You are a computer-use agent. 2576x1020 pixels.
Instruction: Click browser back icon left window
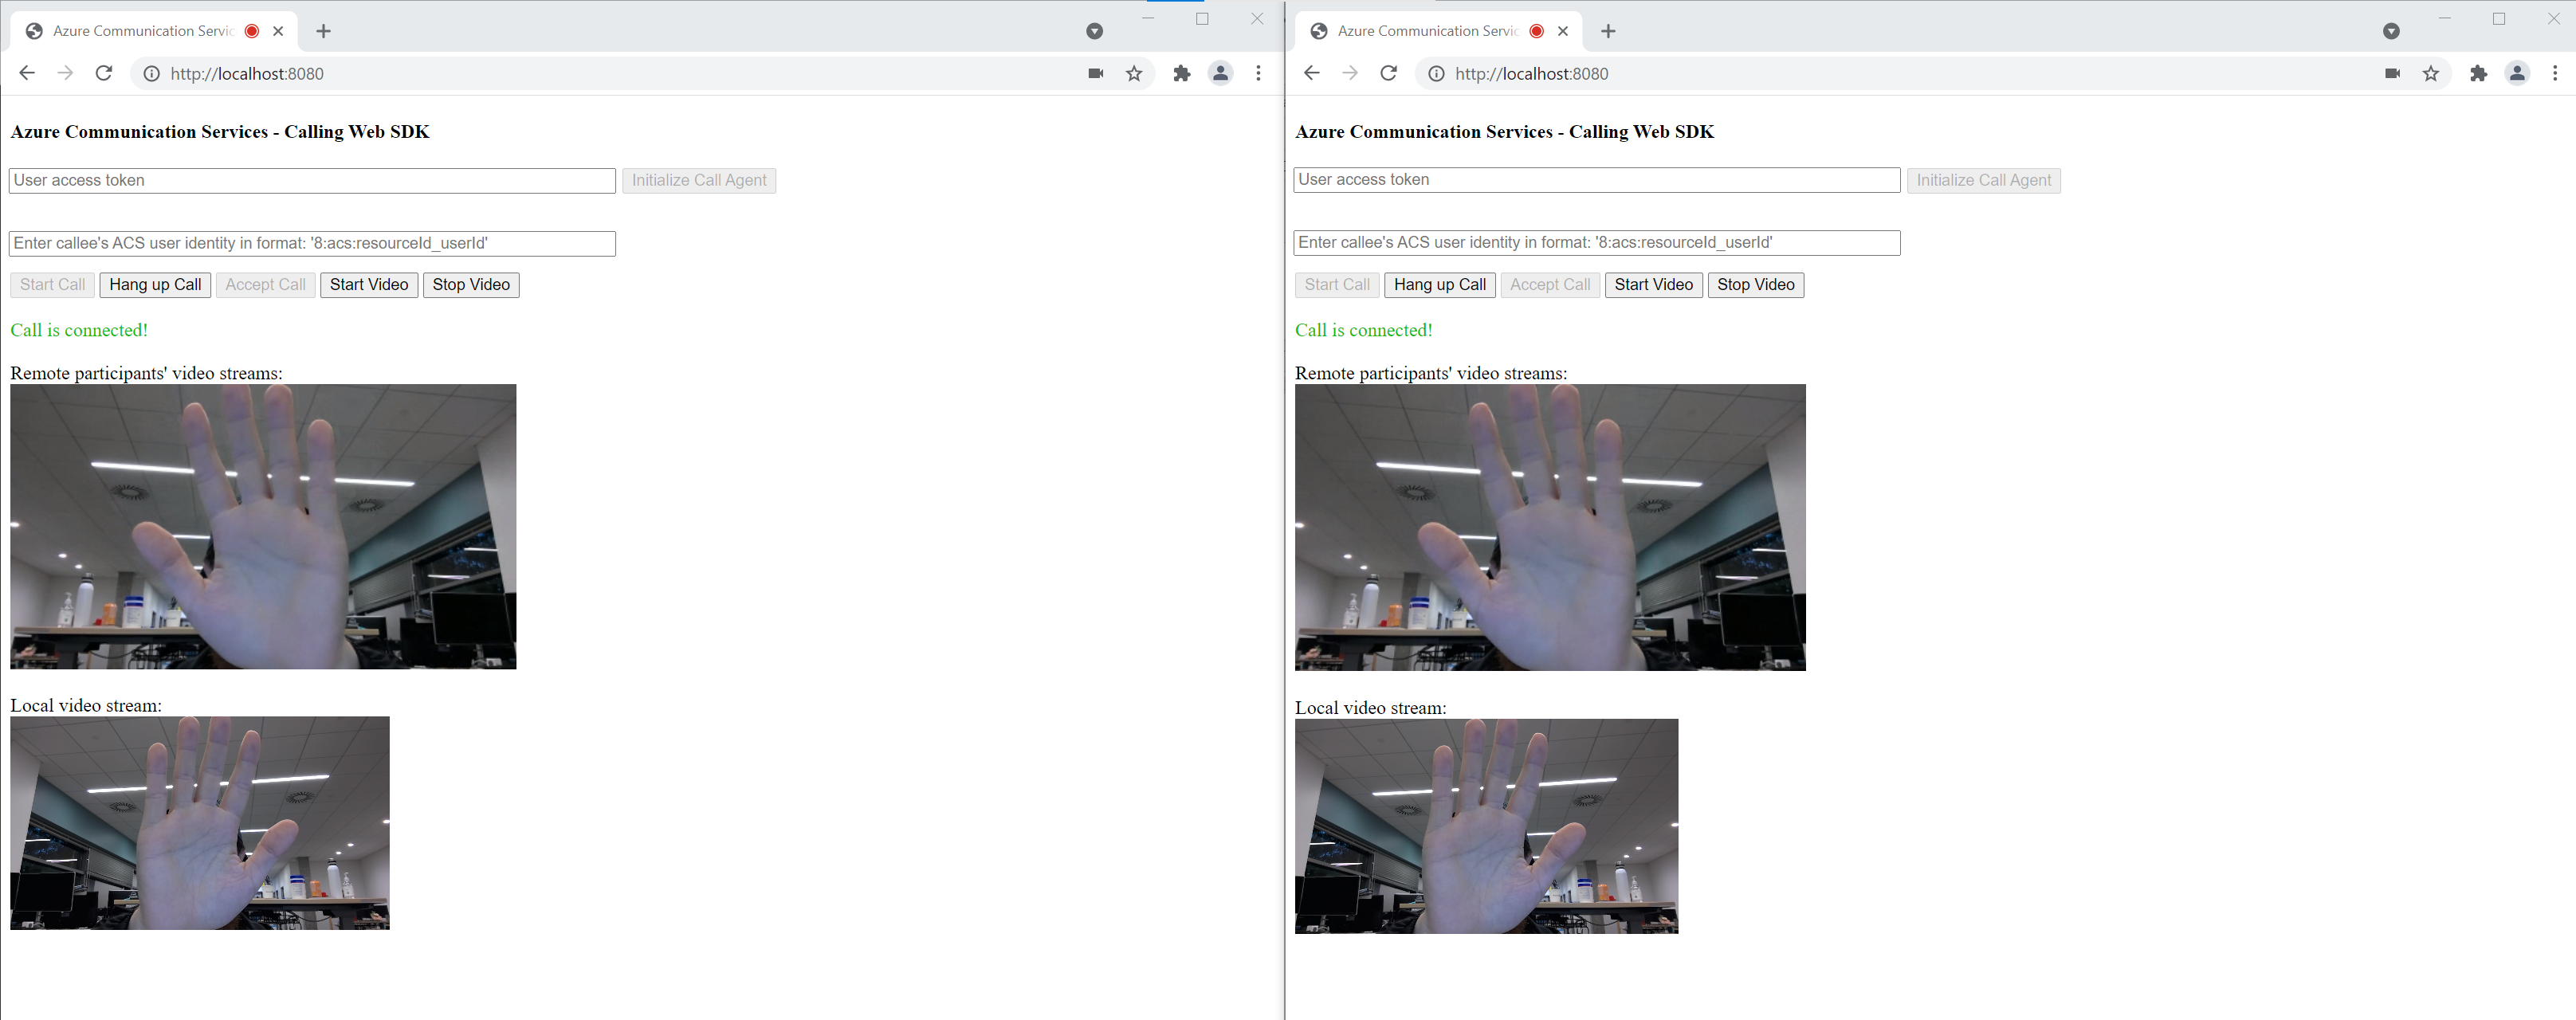point(28,73)
